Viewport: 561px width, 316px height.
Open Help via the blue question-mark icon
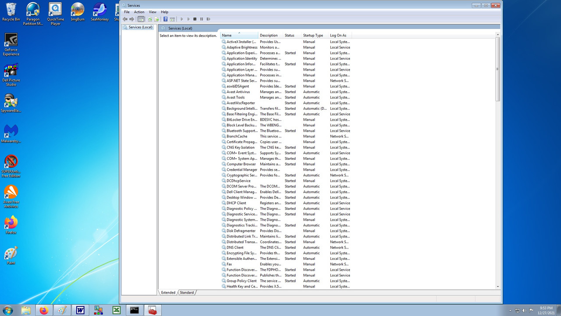point(166,19)
